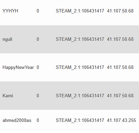This screenshot has height=133, width=139.
Task: Select the Steam ID in nguli row
Action: click(x=80, y=39)
